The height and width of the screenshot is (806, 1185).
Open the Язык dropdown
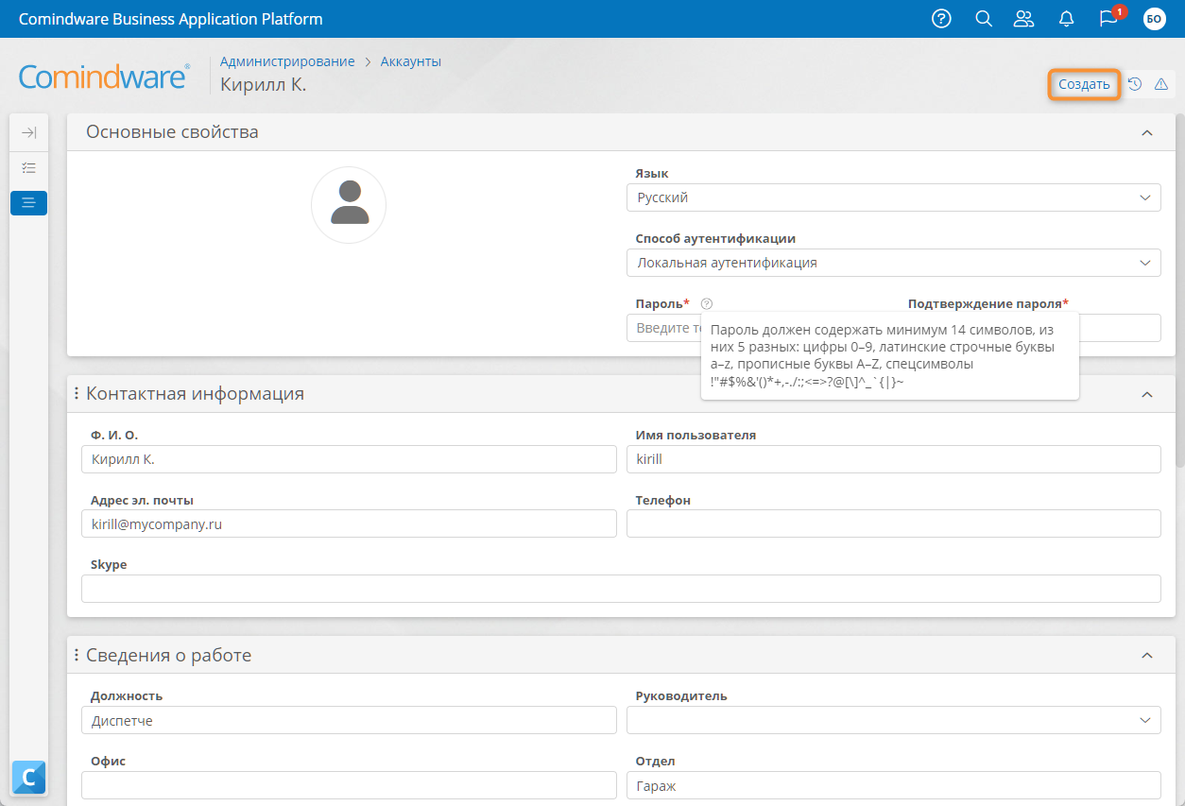click(893, 197)
